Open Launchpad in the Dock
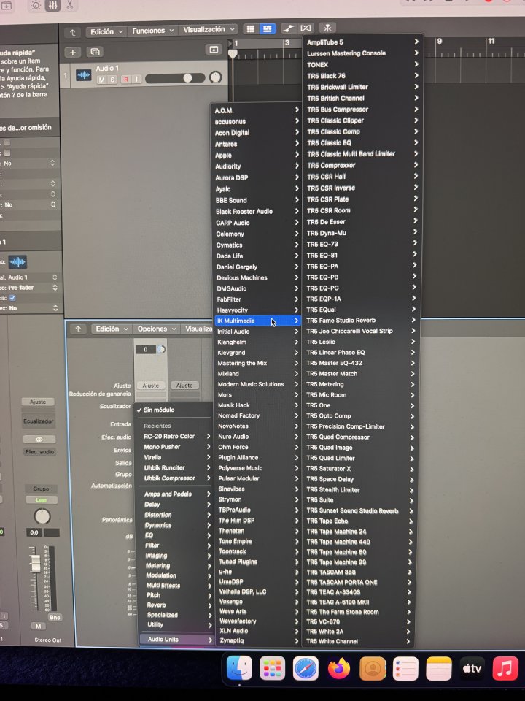The width and height of the screenshot is (525, 701). pyautogui.click(x=272, y=669)
